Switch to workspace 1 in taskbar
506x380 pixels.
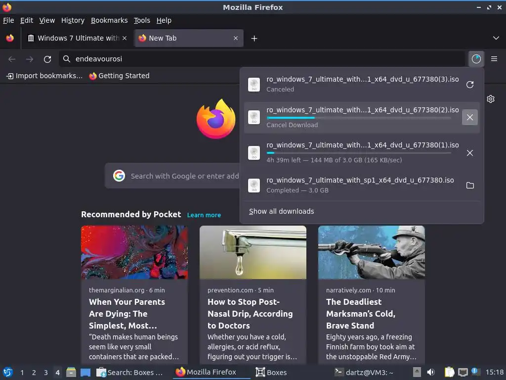click(22, 373)
